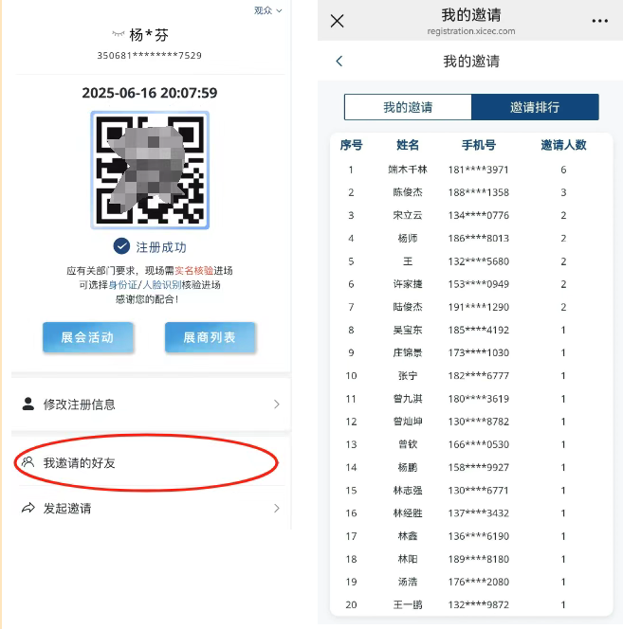
Task: Open the 观众 role dropdown
Action: click(x=266, y=10)
